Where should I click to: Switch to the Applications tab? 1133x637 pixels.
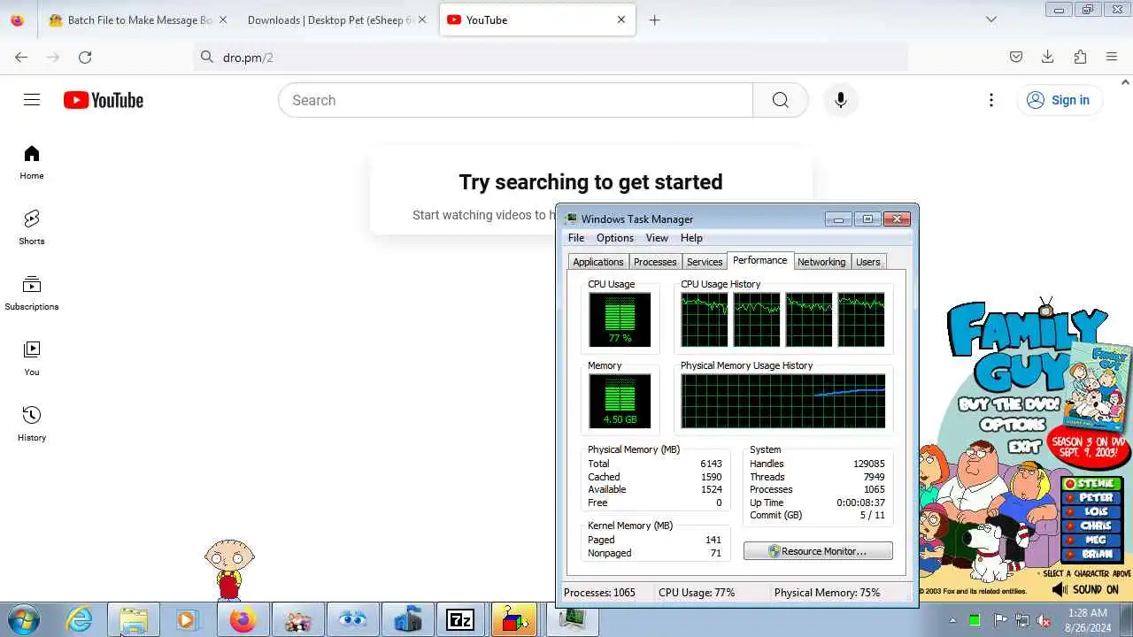(x=598, y=262)
